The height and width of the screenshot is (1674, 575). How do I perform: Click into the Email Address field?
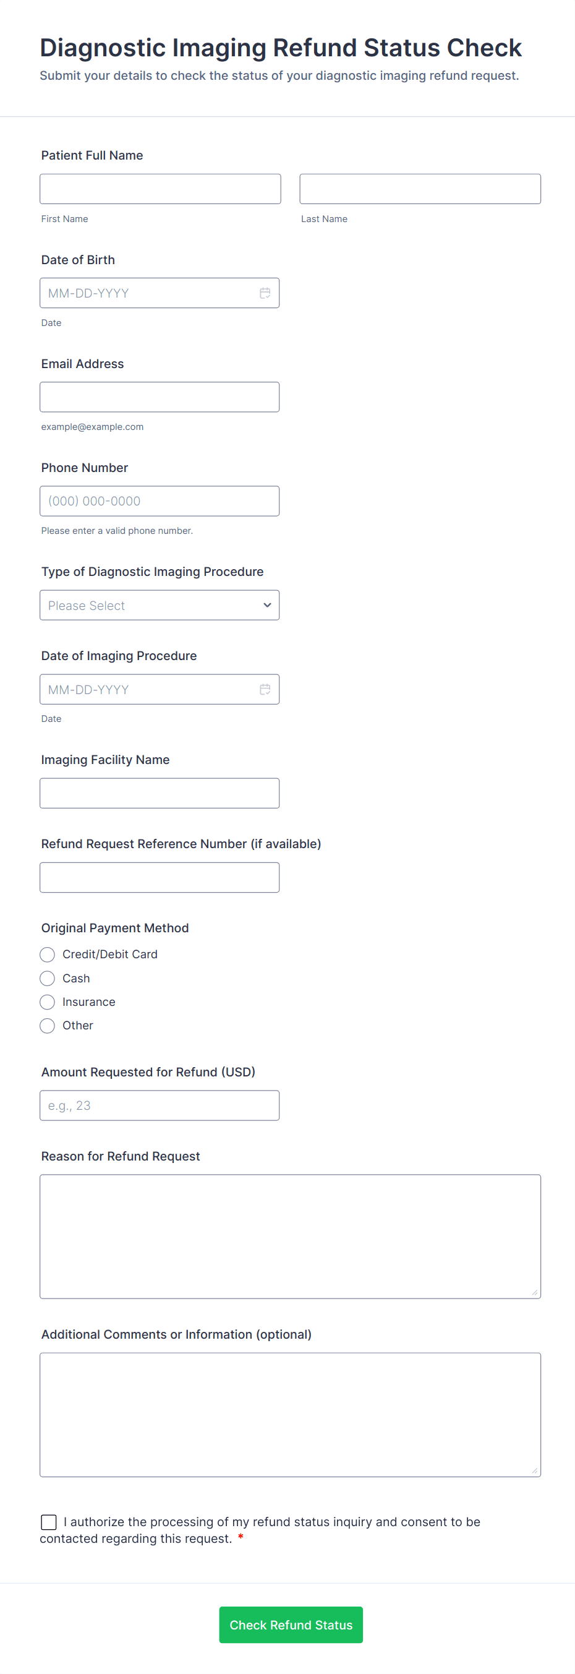click(x=159, y=397)
